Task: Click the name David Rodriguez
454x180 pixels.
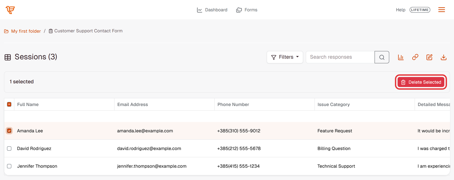Action: coord(34,148)
